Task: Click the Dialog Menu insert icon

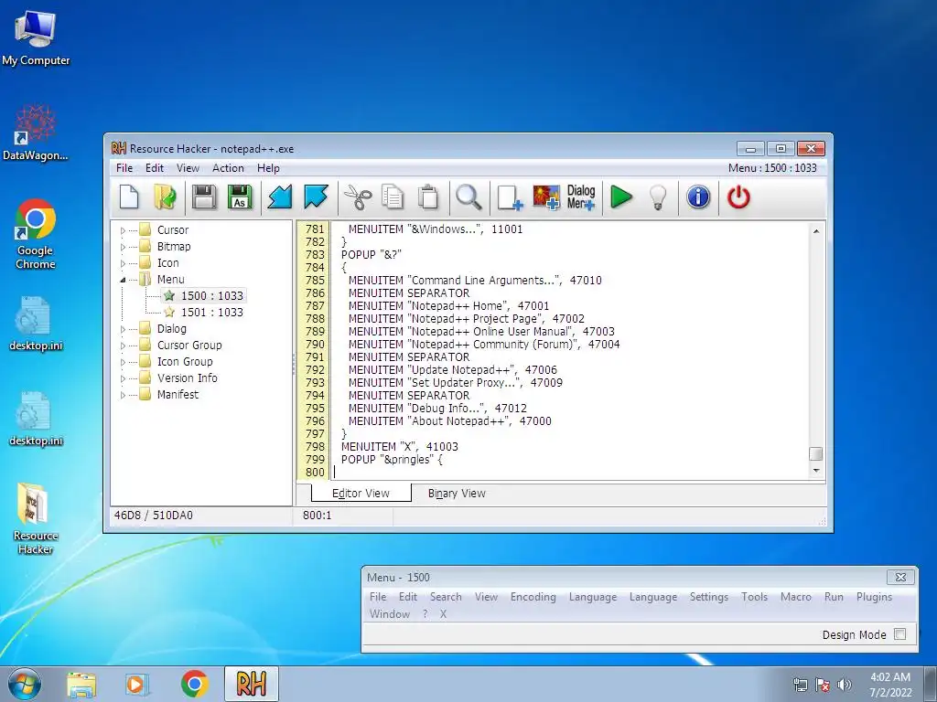Action: coord(581,197)
